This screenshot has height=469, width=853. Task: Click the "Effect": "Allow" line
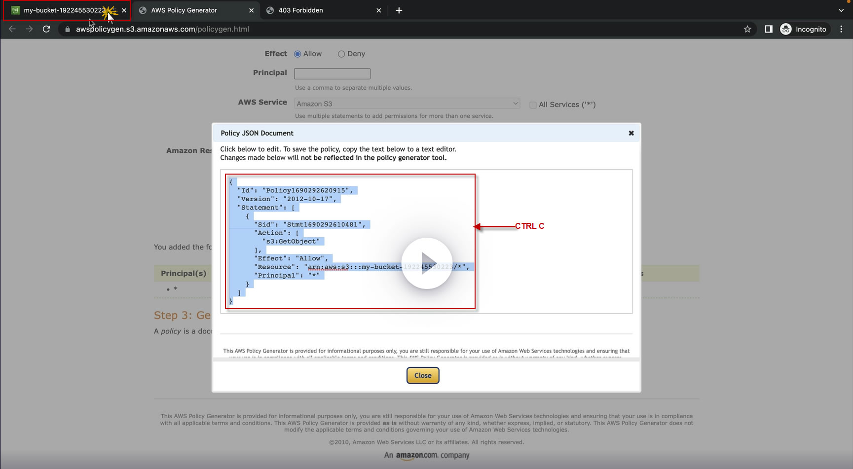click(291, 258)
